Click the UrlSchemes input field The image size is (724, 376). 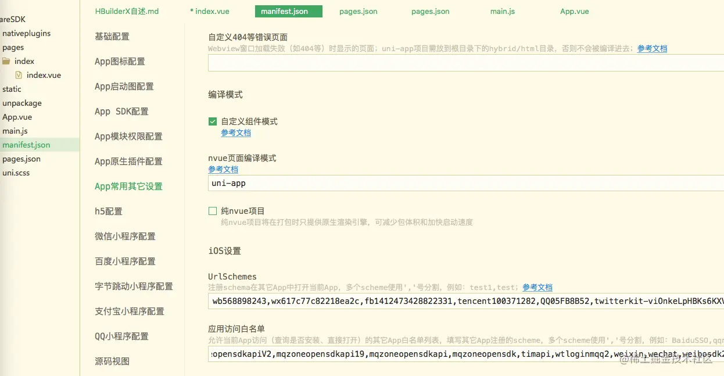point(466,301)
